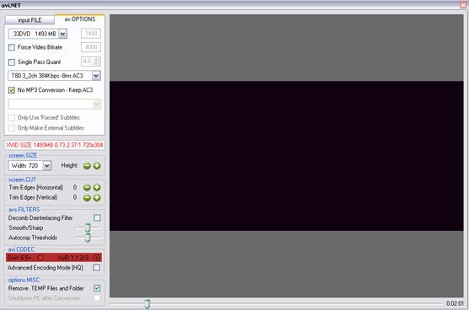469x310 pixels.
Task: Expand the audio track AC3 dropdown
Action: [x=96, y=76]
